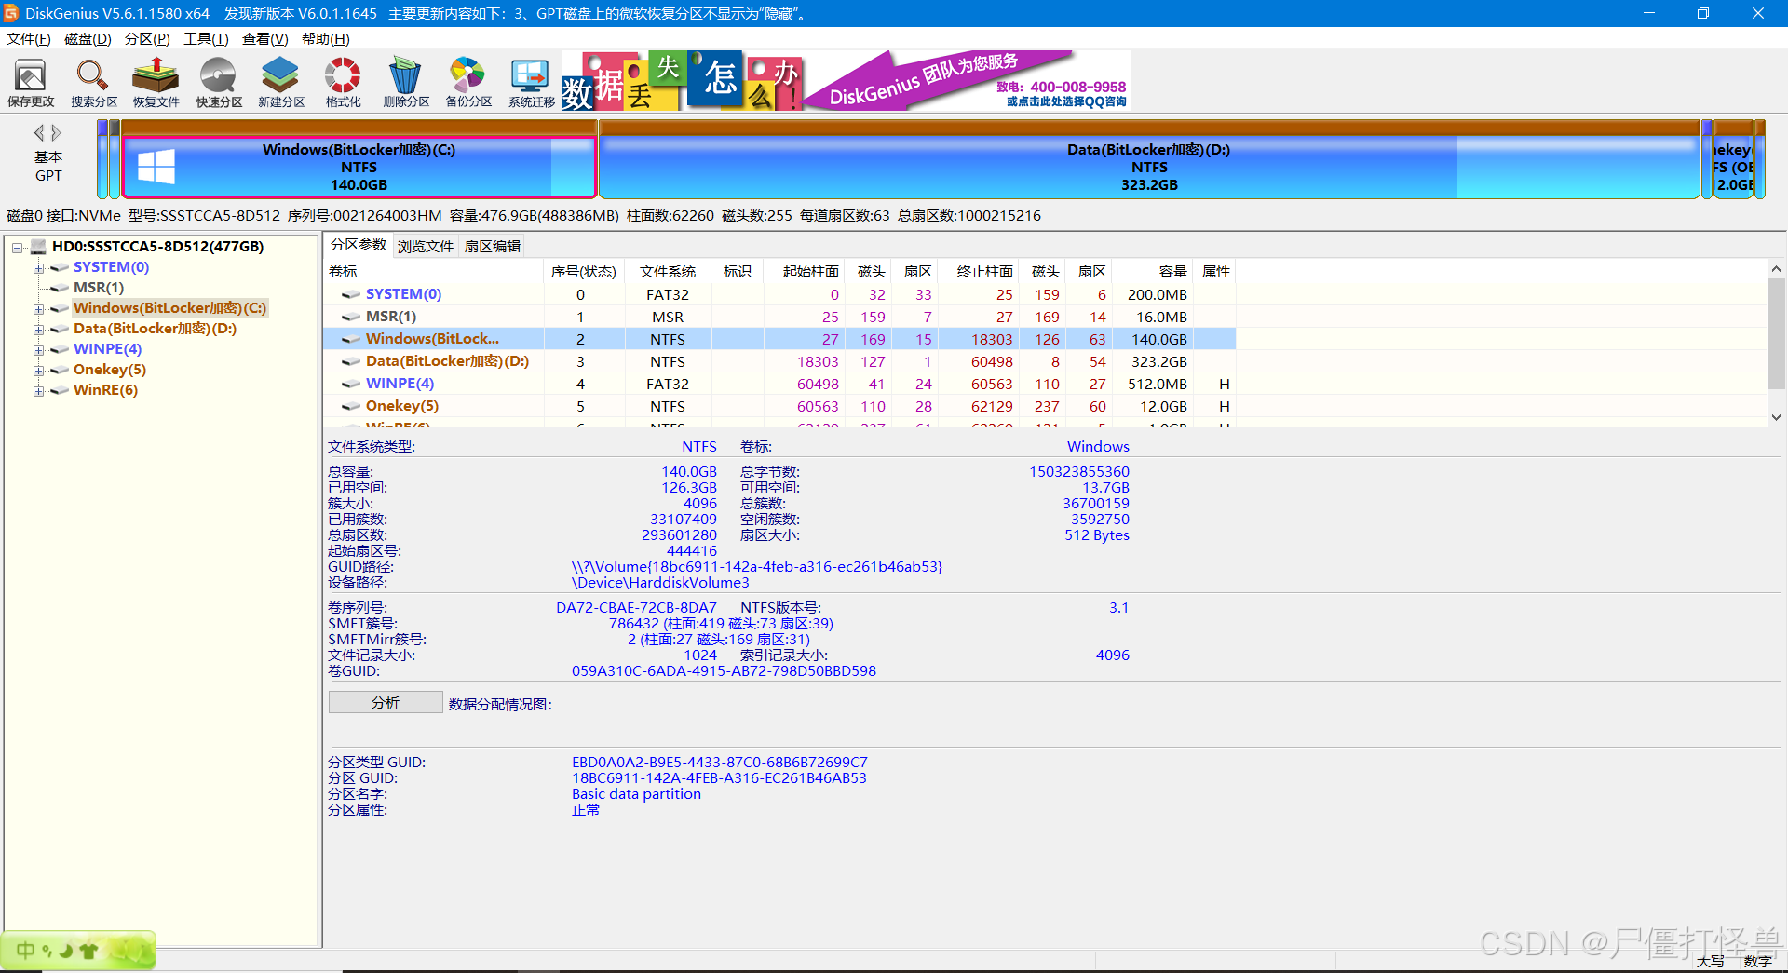
Task: Select the Windows(BitLock... table row
Action: click(x=779, y=339)
